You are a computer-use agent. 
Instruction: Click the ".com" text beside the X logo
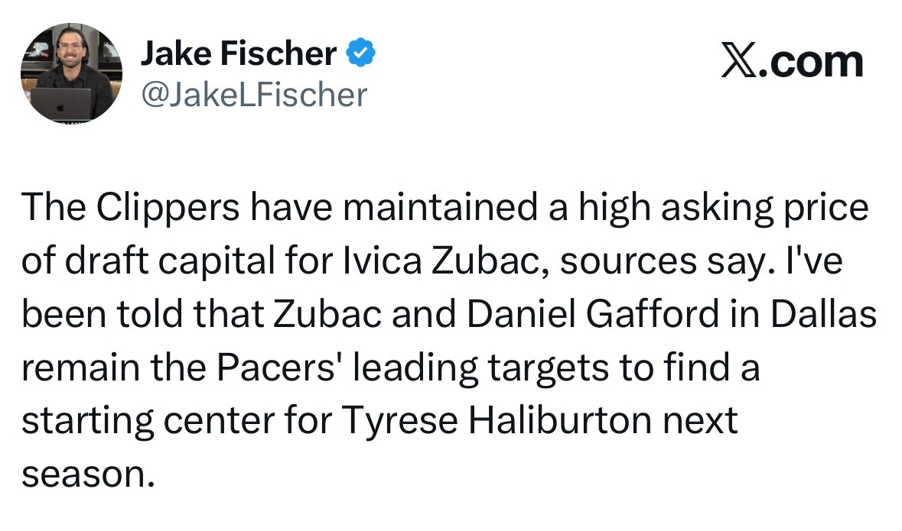(x=810, y=61)
